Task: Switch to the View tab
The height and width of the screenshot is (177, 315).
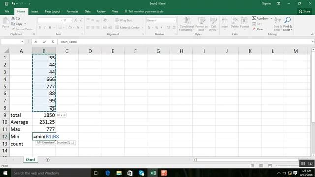Action: (x=115, y=11)
